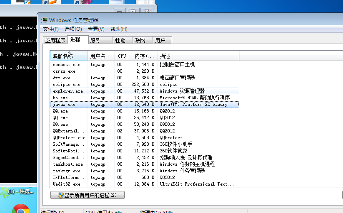Image resolution: width=343 pixels, height=213 pixels.
Task: Switch to the 用户 tab
Action: tap(162, 40)
